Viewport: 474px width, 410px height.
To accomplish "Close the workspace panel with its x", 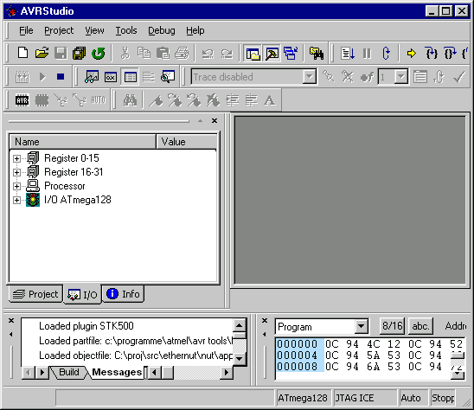I will pyautogui.click(x=215, y=120).
